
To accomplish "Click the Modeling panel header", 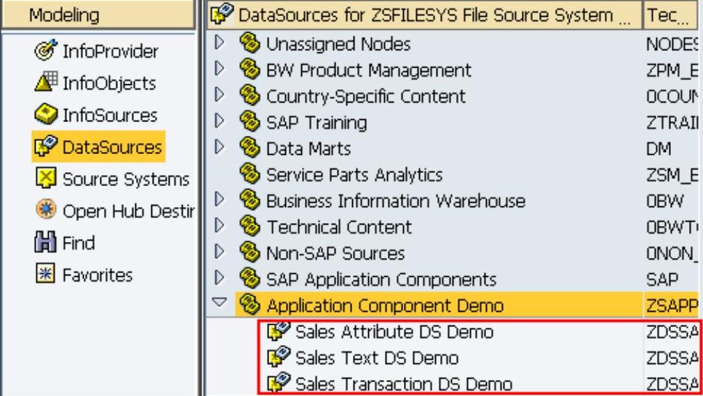I will click(x=98, y=15).
